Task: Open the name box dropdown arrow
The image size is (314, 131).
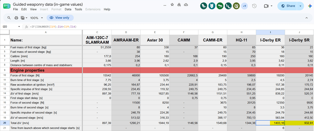Action: click(x=19, y=27)
